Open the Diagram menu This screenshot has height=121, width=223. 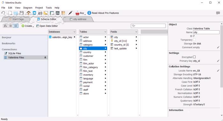(x=28, y=8)
